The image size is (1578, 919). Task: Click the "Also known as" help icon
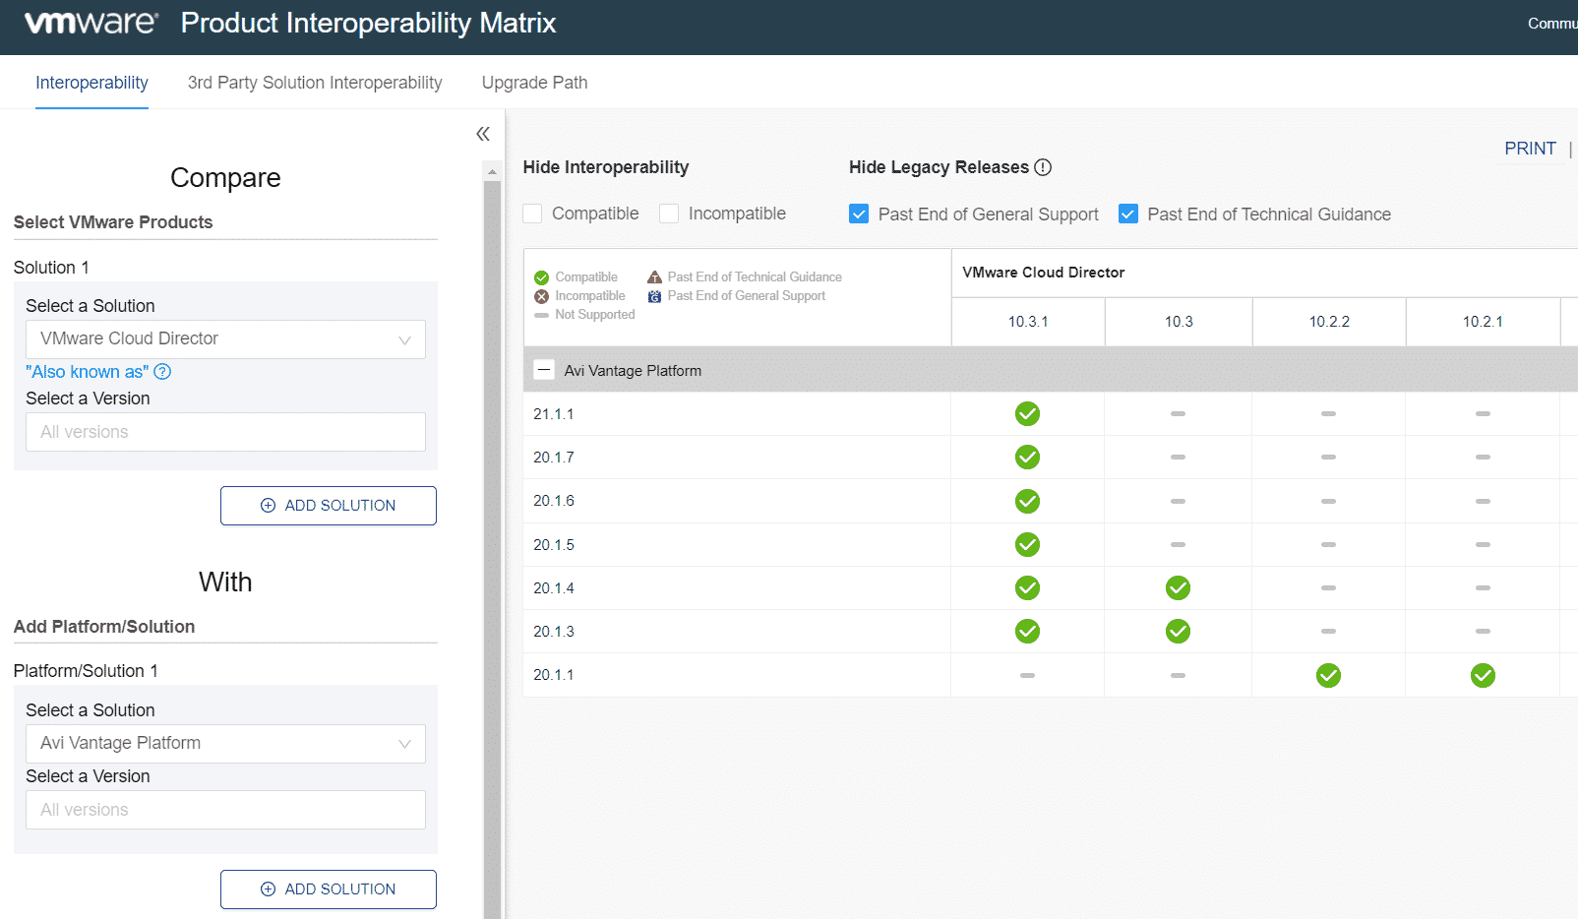point(162,372)
